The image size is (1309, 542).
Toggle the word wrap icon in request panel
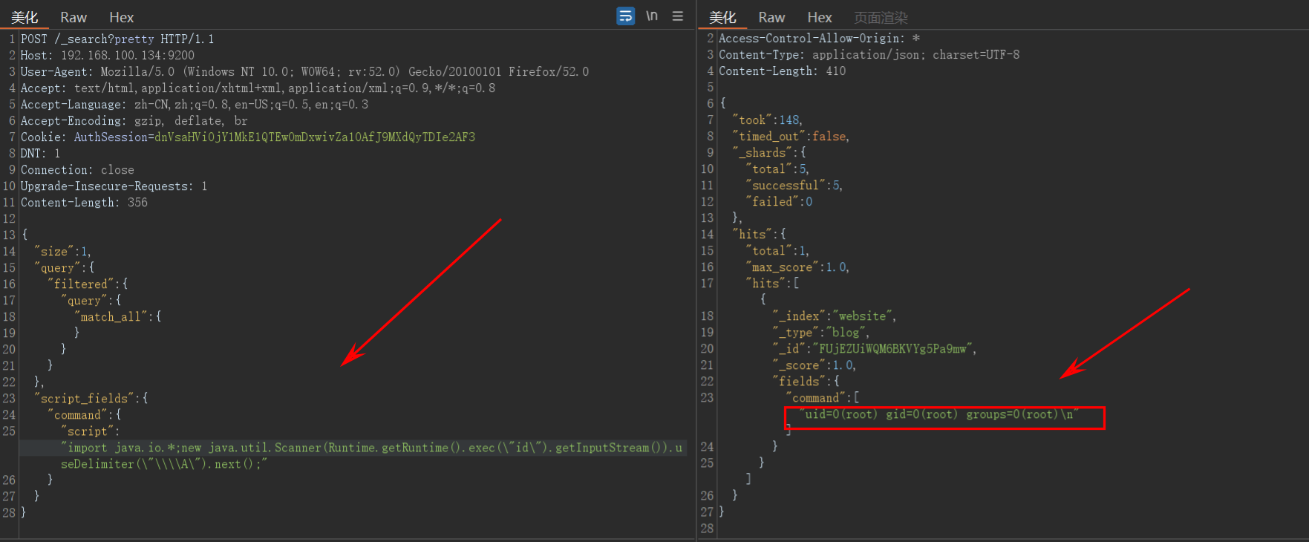click(626, 16)
